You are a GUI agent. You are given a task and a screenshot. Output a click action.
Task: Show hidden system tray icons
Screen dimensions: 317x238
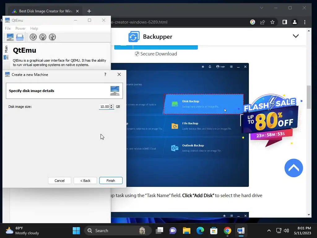(269, 231)
